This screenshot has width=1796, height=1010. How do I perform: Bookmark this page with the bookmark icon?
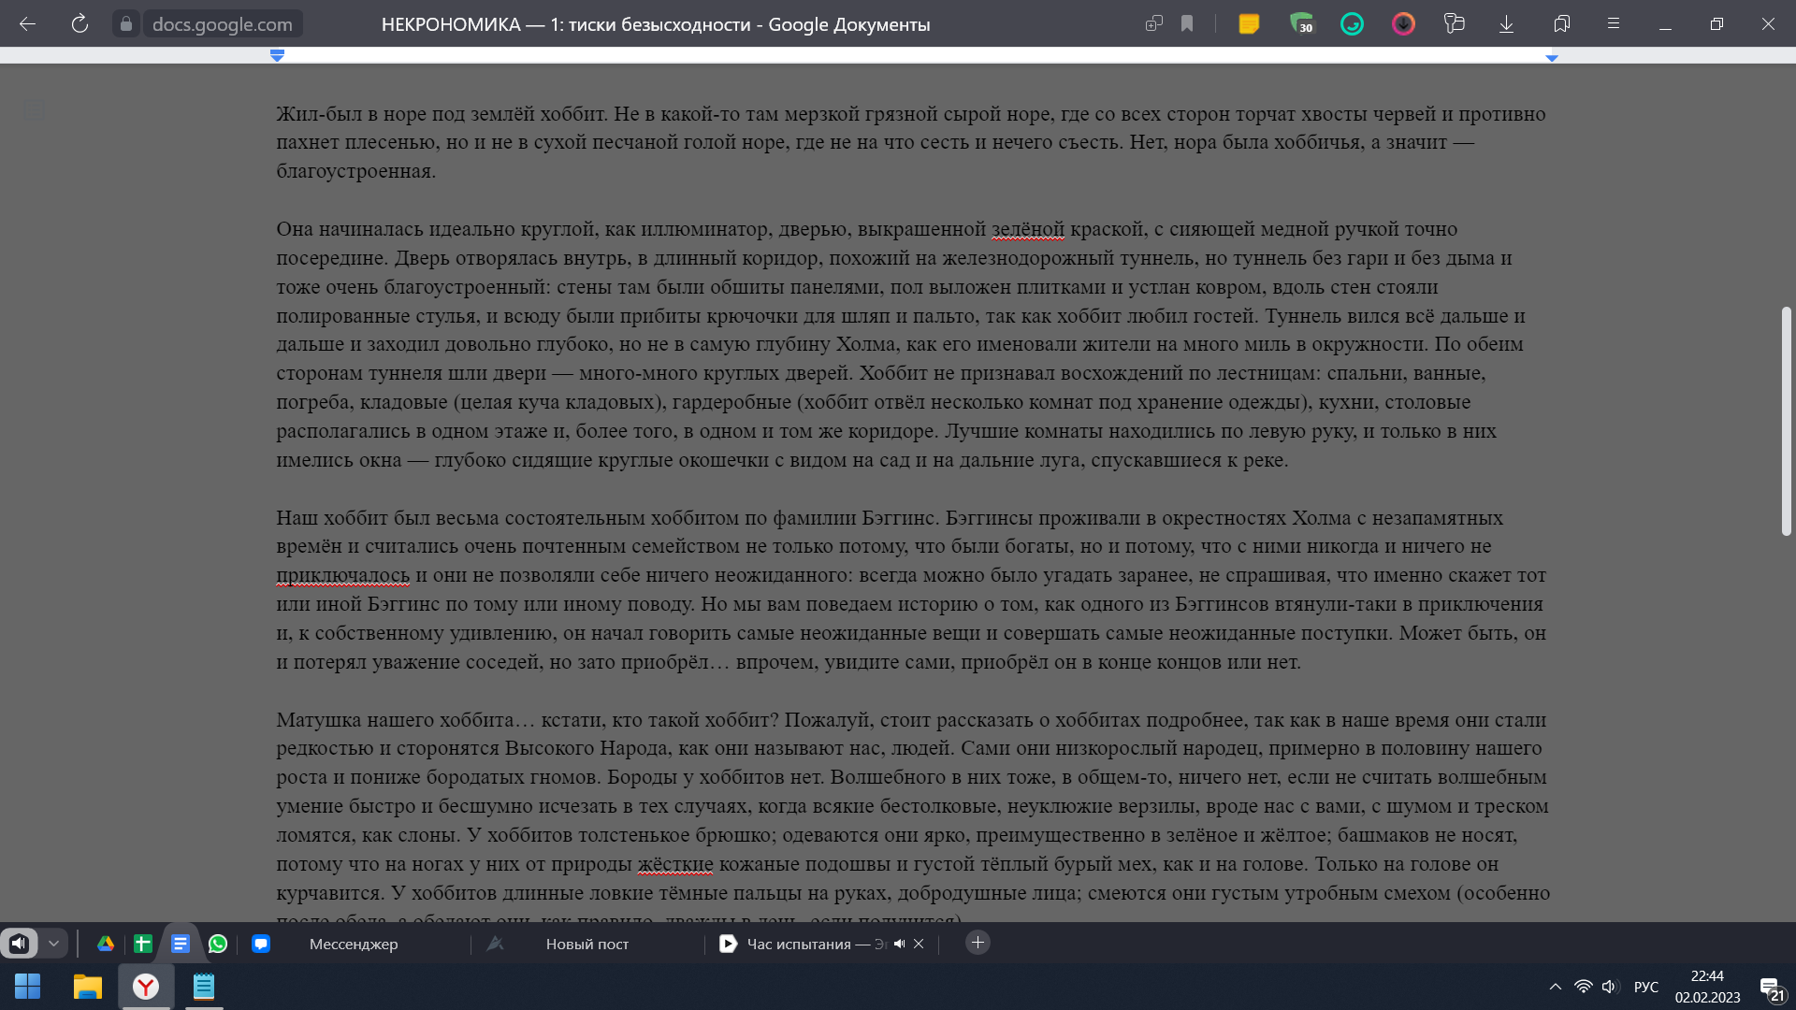1187,24
